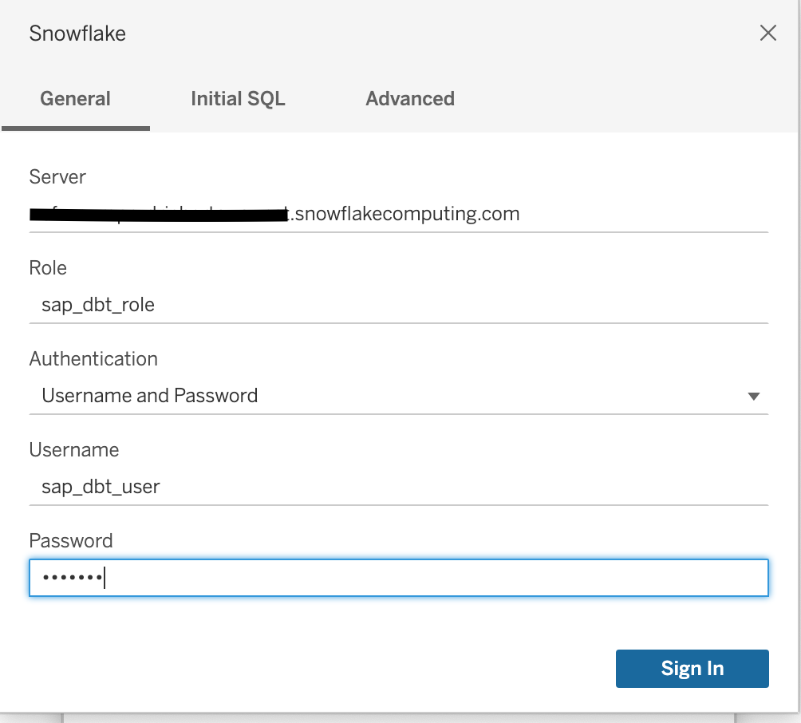This screenshot has height=723, width=801.
Task: Click the Authentication field text area
Action: tap(319, 395)
